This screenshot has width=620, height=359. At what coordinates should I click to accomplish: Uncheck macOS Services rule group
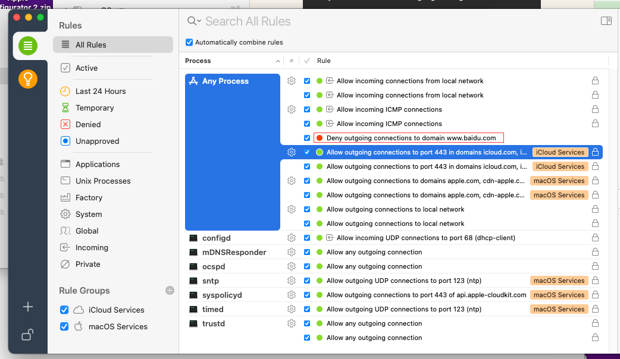click(64, 326)
